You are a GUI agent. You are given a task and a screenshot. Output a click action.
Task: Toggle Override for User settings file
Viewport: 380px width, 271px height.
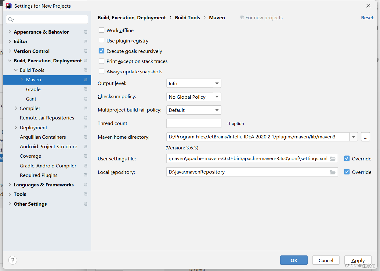pos(347,159)
